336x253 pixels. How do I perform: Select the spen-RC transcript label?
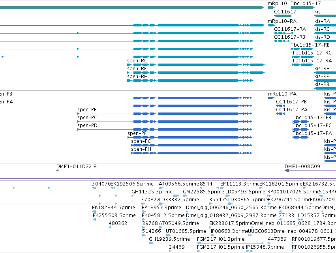pyautogui.click(x=137, y=61)
